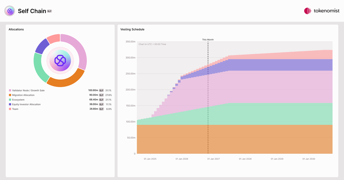Click the Team legend label
Screen dimensions: 344x180
(15, 109)
